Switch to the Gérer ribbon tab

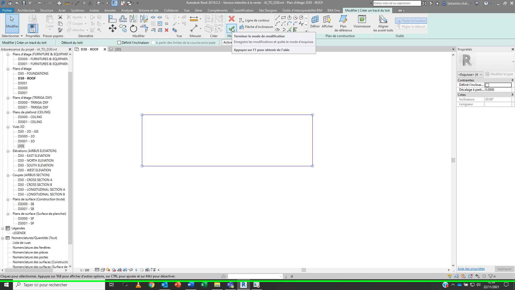[198, 10]
